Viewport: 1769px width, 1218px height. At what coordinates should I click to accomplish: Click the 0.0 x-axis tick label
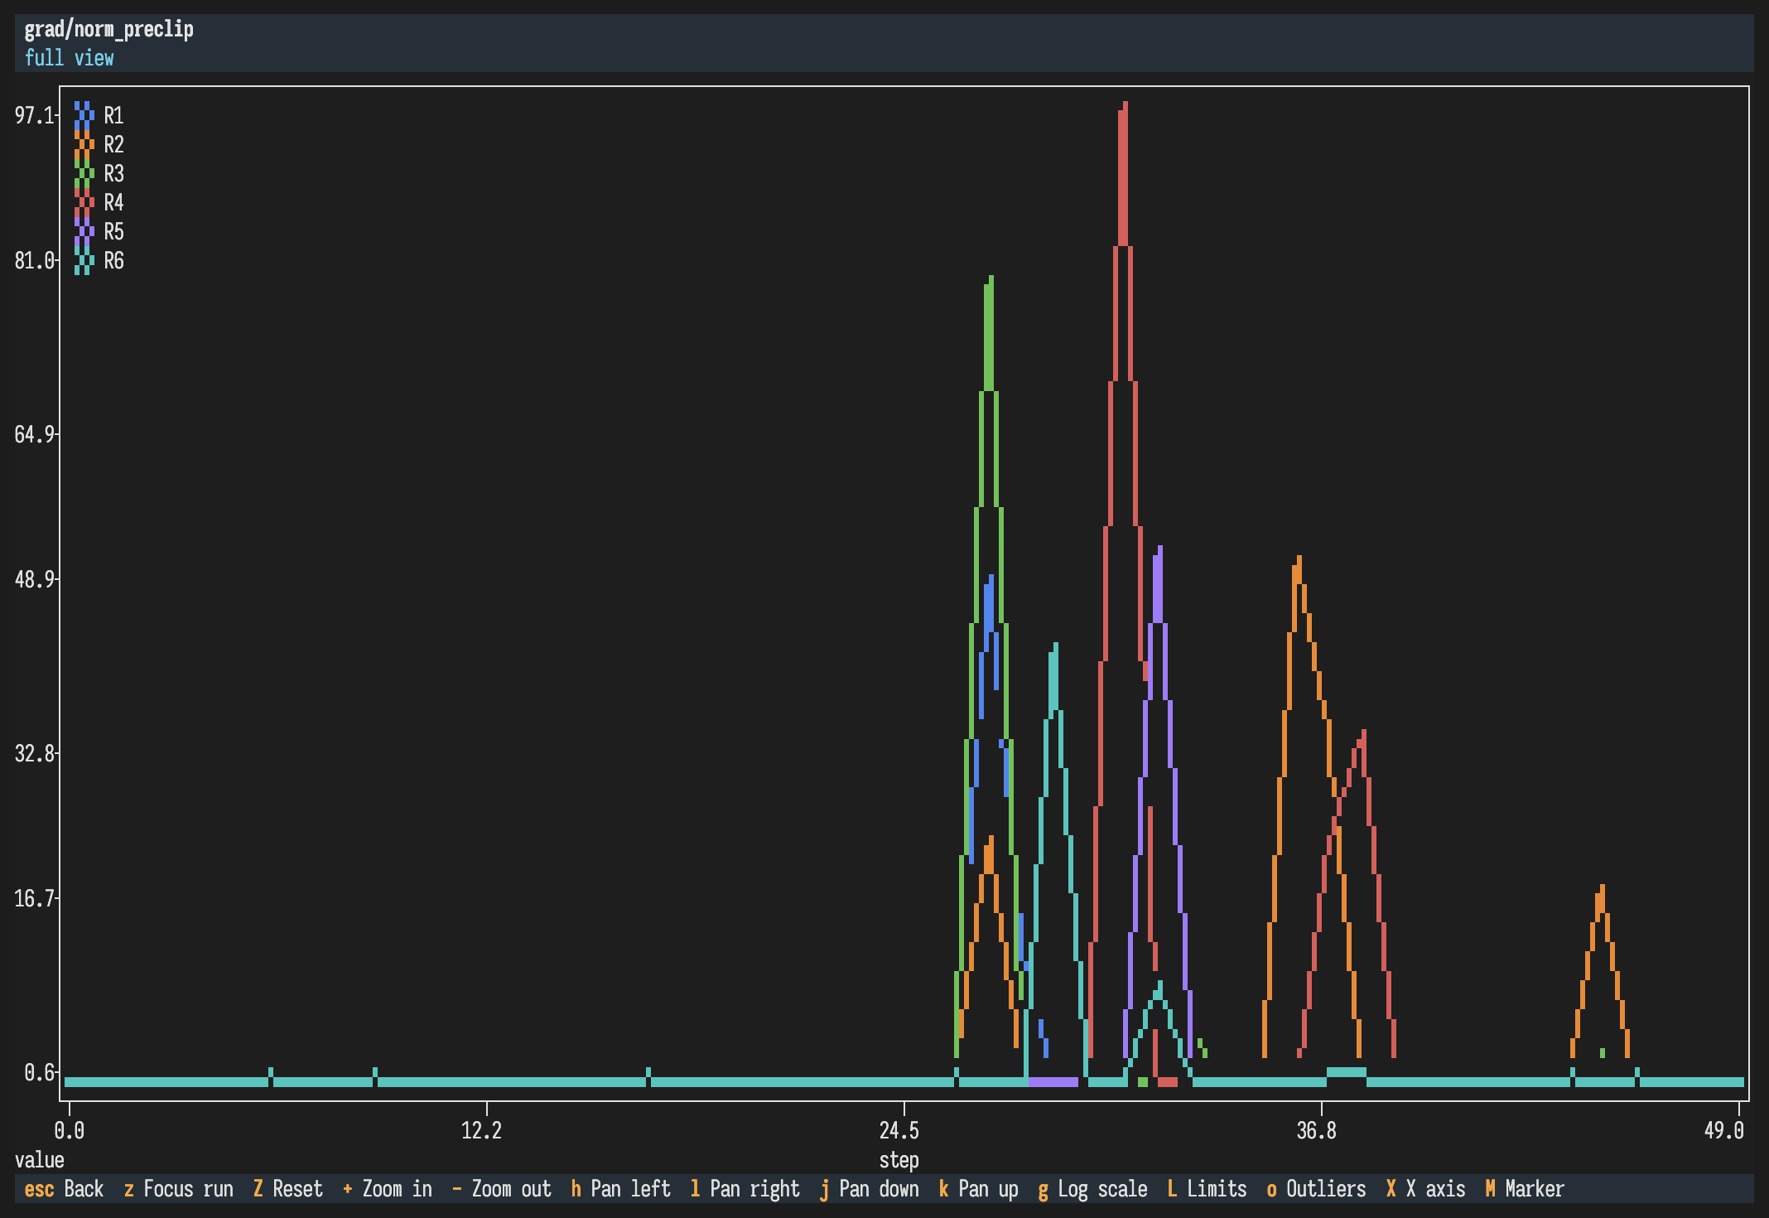point(70,1130)
